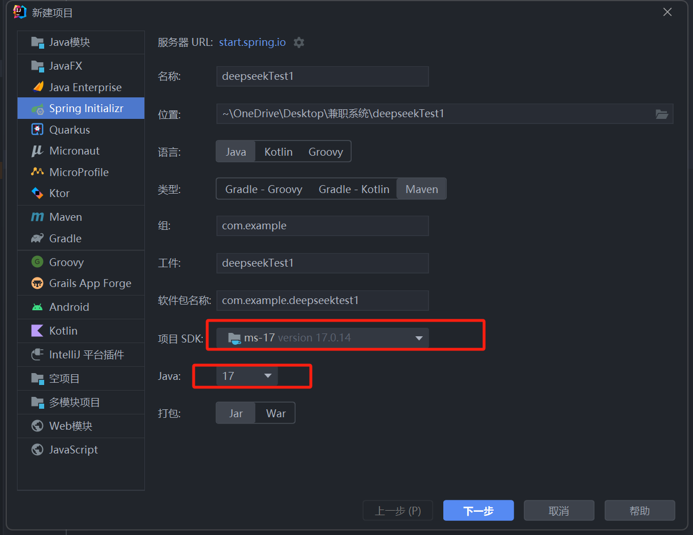Viewport: 693px width, 535px height.
Task: Click the Quarkus logo icon
Action: pos(37,130)
